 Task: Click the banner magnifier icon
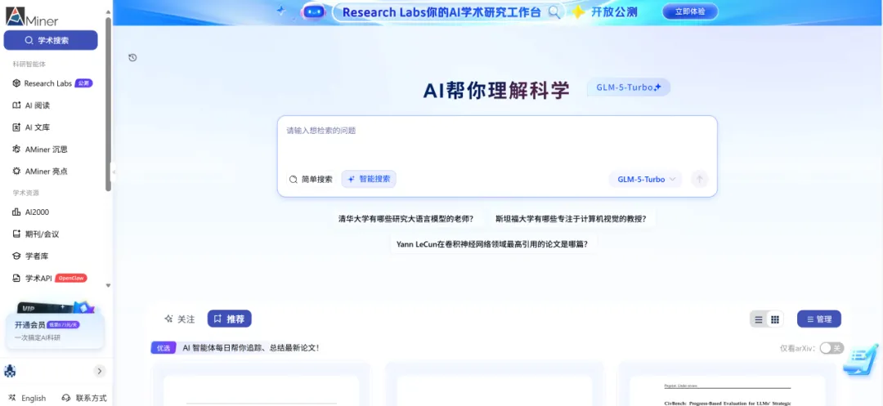[x=554, y=11]
